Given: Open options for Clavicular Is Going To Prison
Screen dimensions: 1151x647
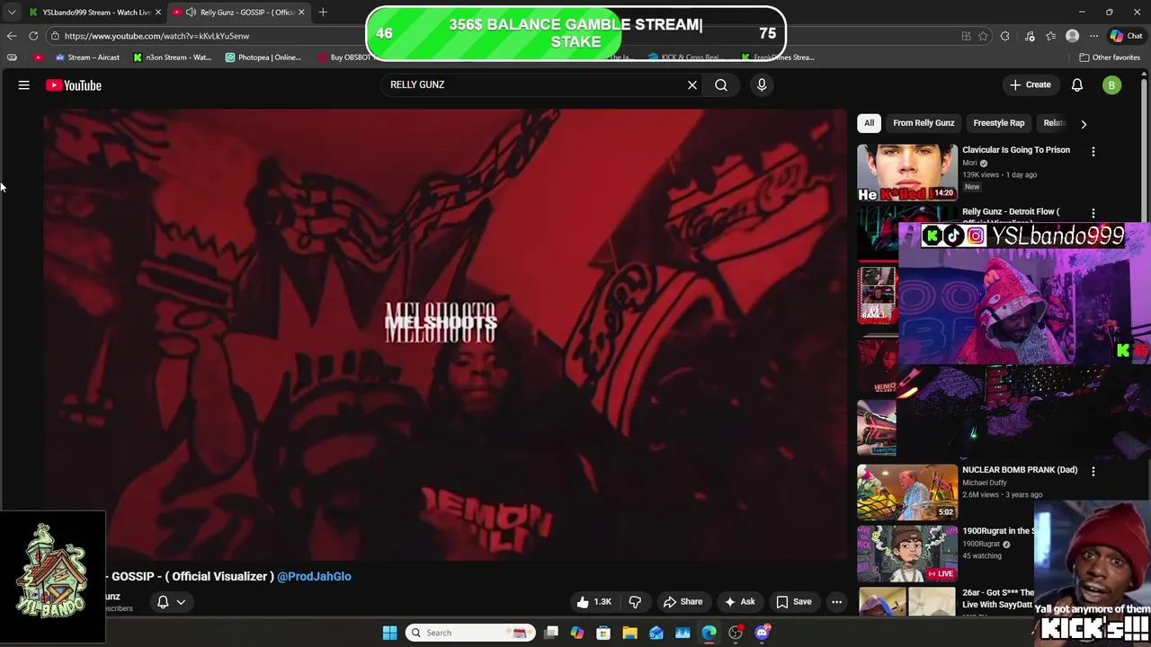Looking at the screenshot, I should pos(1093,152).
